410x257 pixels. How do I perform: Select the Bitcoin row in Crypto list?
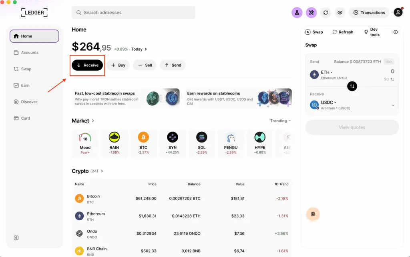(x=182, y=199)
